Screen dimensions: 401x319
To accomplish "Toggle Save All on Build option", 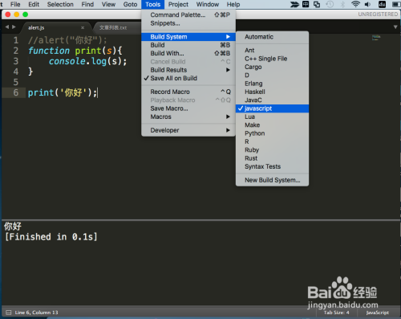I will point(188,78).
